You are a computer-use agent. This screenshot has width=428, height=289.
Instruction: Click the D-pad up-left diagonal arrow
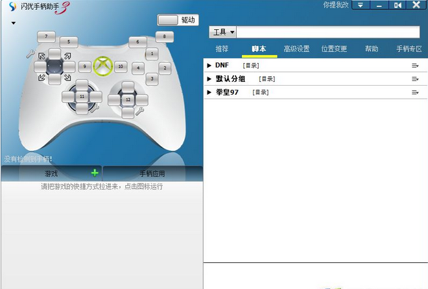(42, 56)
